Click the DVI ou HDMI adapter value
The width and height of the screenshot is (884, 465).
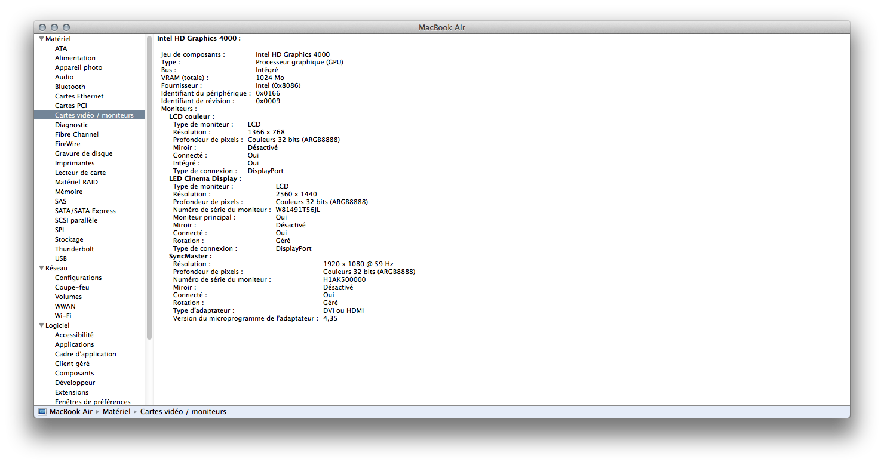point(343,310)
